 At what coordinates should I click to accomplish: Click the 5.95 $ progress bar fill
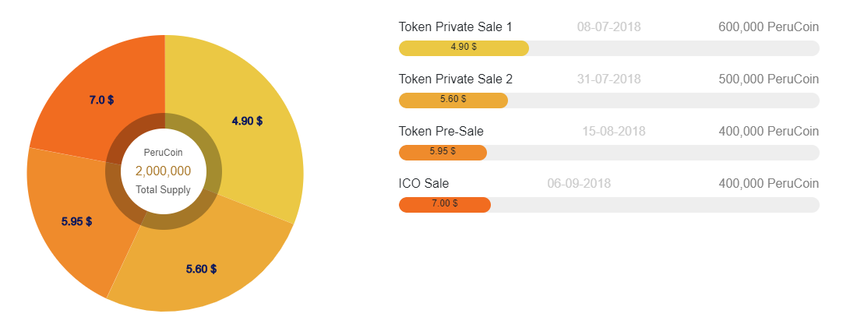click(x=443, y=152)
